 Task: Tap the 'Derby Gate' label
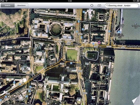[x=98, y=23]
